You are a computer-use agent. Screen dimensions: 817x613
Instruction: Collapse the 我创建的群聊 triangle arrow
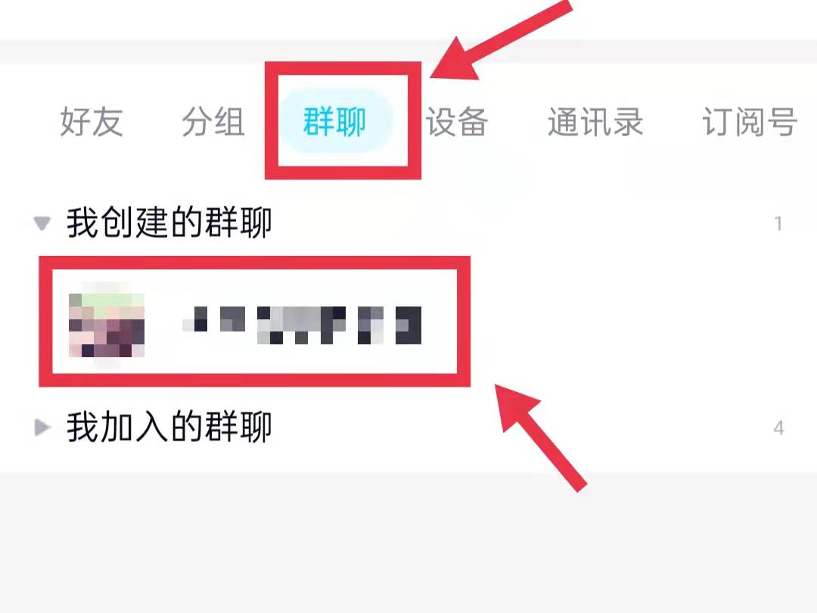(x=42, y=223)
